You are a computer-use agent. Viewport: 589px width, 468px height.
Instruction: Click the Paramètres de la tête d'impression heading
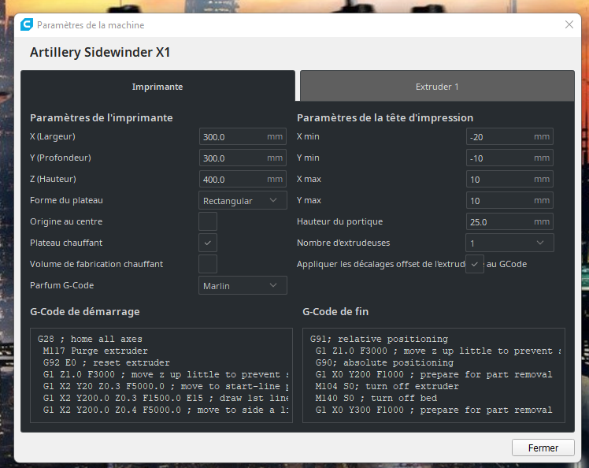pyautogui.click(x=385, y=117)
